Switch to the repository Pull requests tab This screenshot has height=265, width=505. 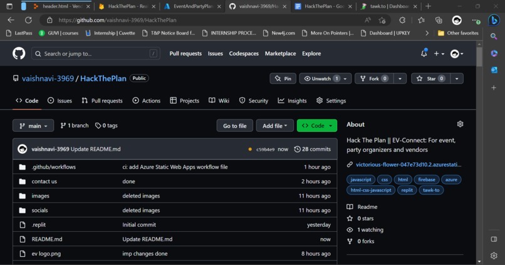[102, 101]
